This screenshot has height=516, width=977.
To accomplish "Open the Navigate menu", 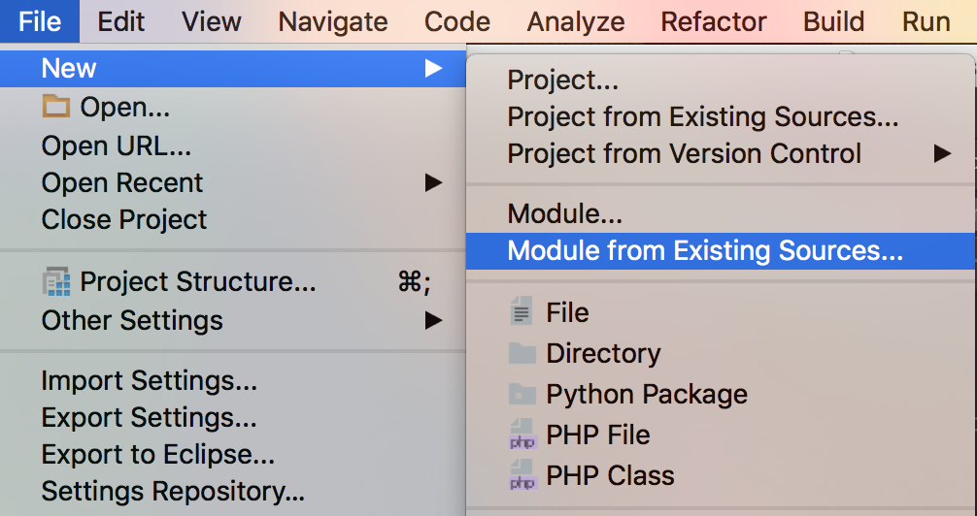I will point(333,21).
